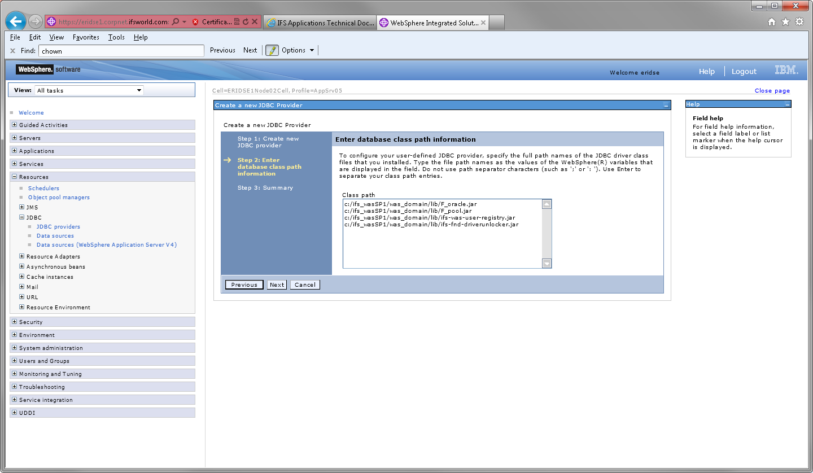Screen dimensions: 813x473
Task: Click the browser Forward arrow
Action: tap(35, 22)
